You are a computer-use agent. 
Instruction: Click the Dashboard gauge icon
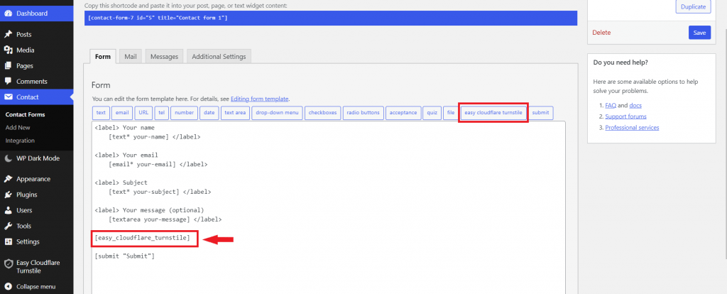click(8, 13)
